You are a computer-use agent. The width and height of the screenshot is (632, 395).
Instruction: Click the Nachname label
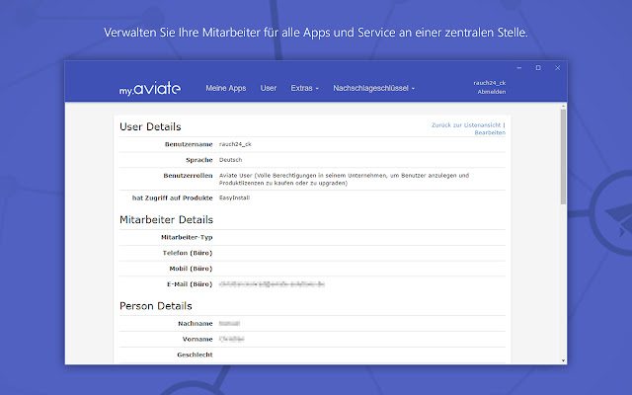point(196,324)
